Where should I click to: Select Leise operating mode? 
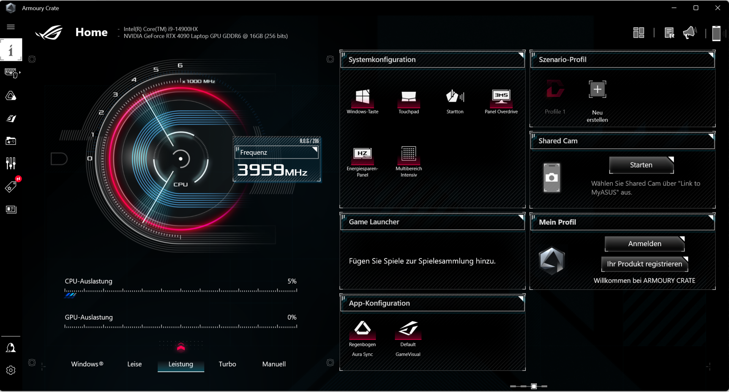click(x=134, y=364)
